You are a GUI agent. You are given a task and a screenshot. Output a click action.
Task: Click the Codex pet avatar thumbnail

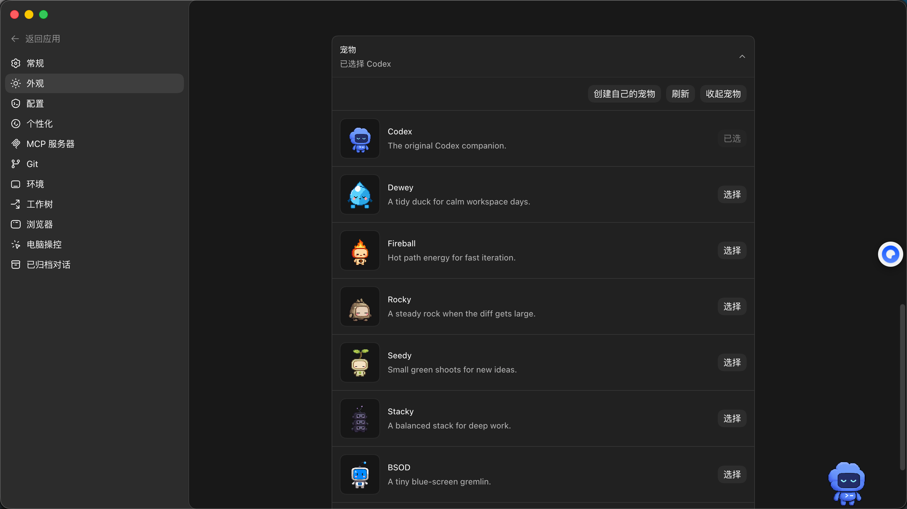click(360, 139)
